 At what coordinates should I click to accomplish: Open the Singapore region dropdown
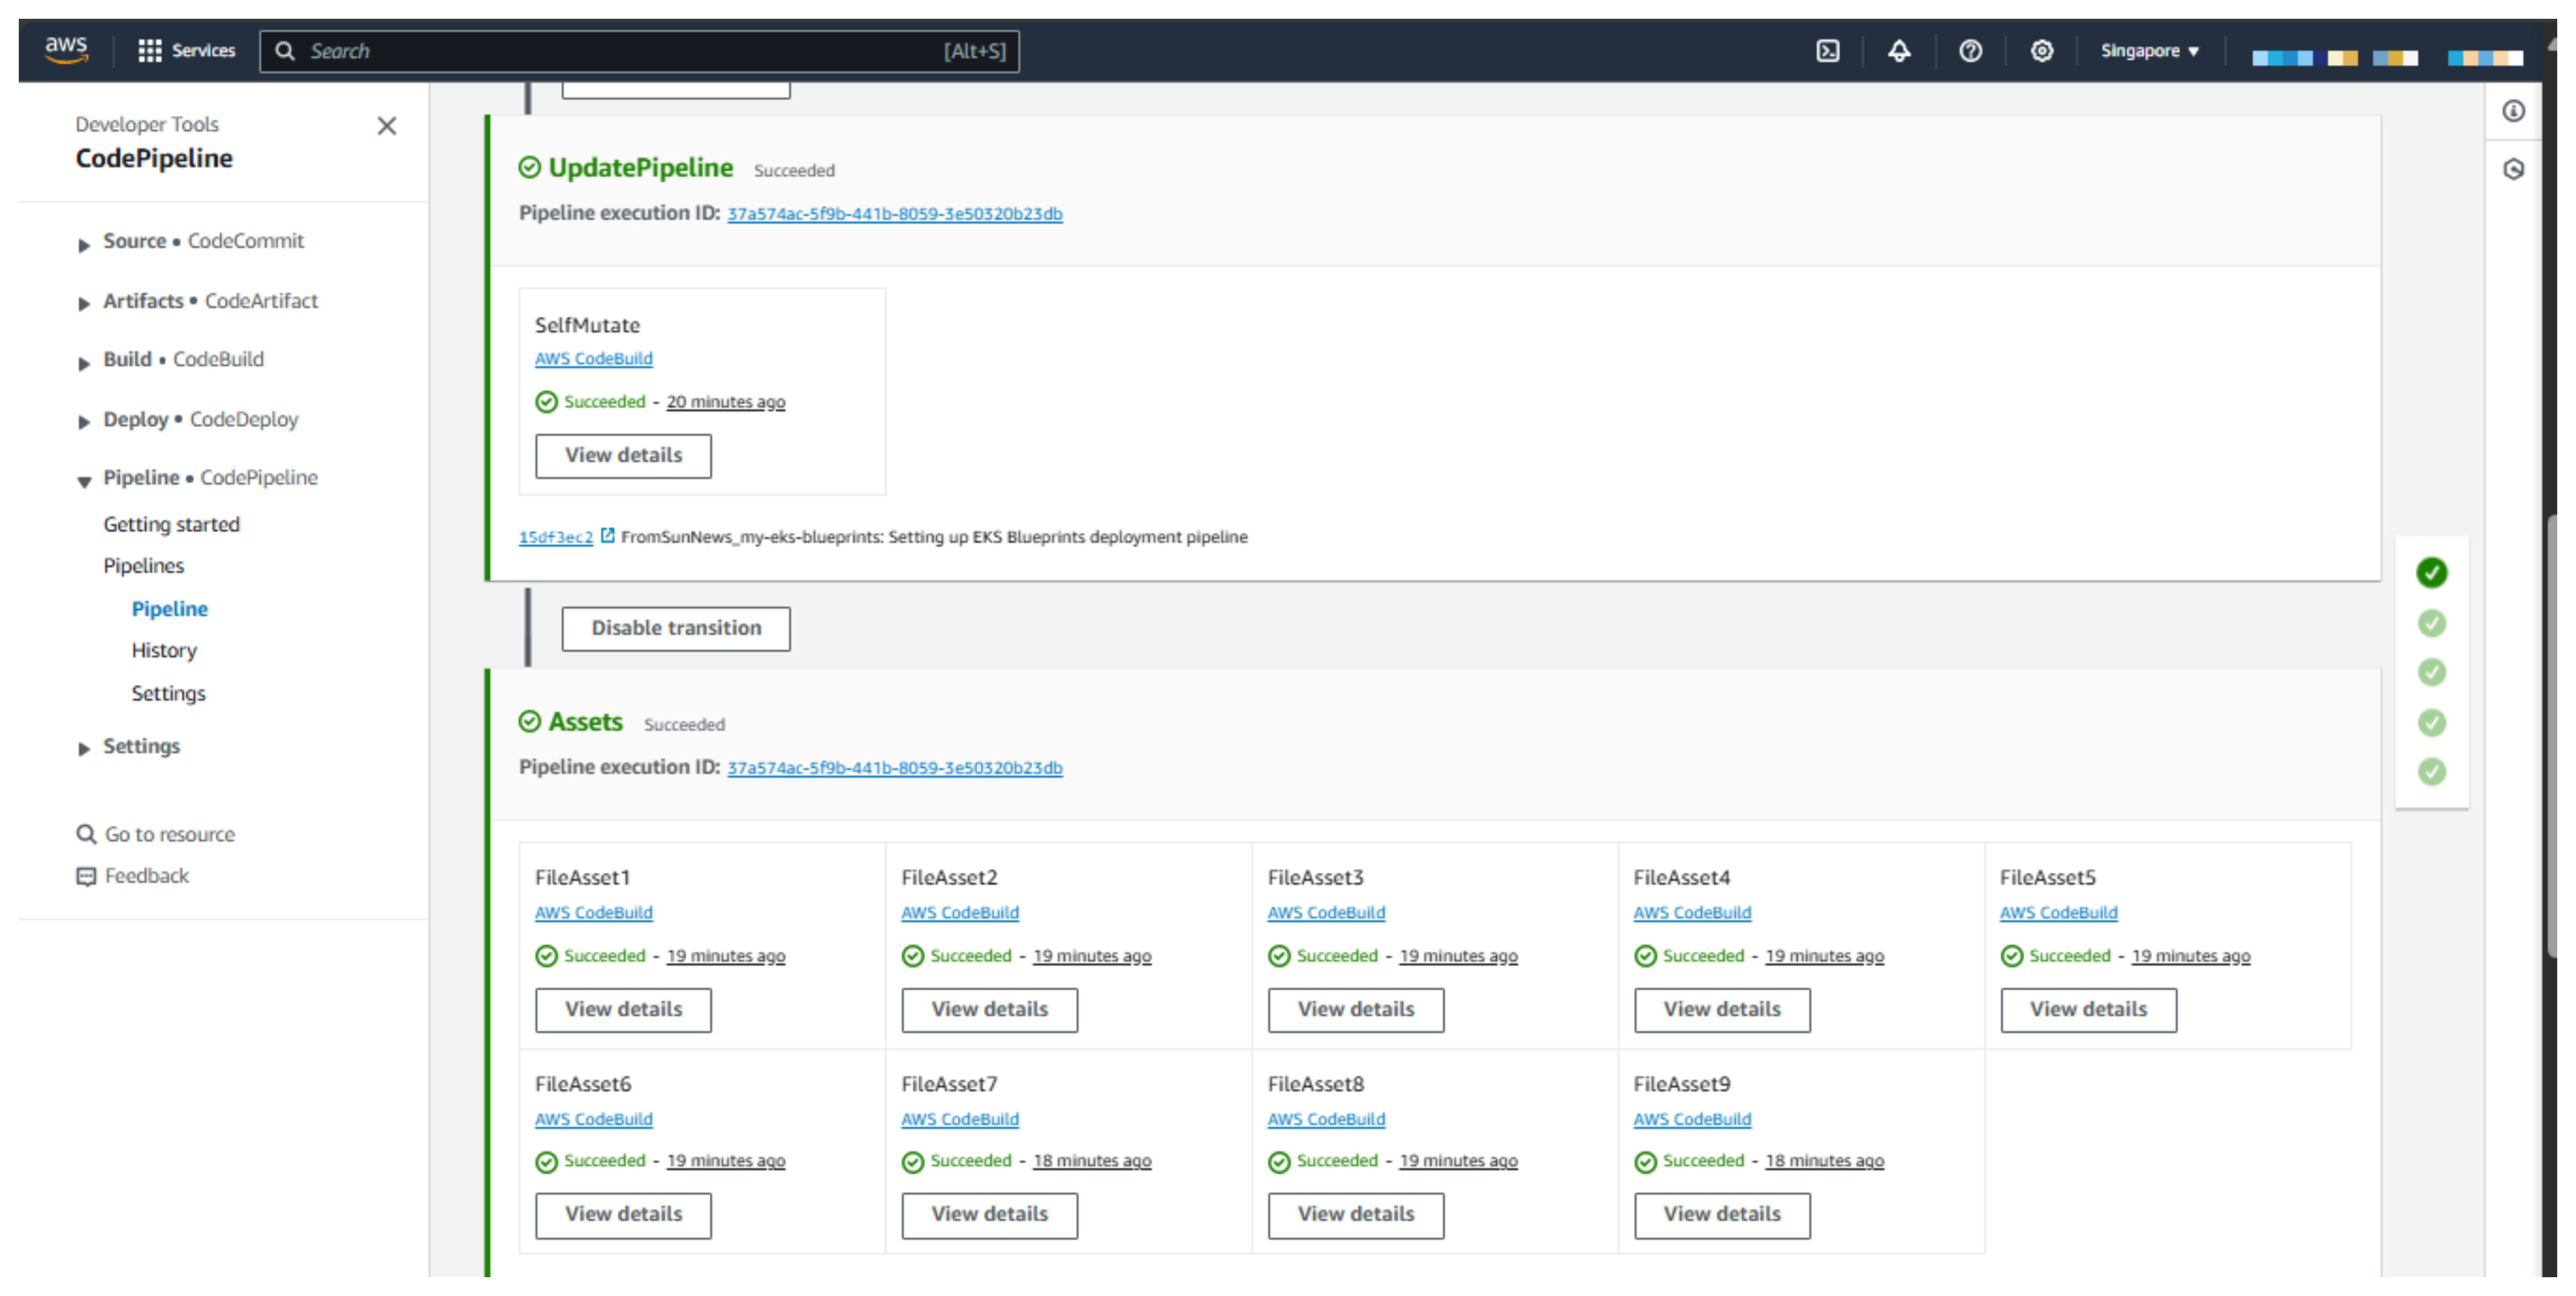(x=2149, y=51)
